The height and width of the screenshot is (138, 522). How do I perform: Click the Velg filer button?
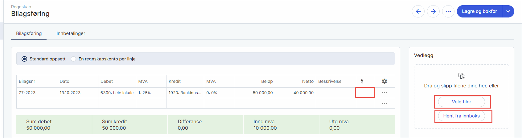(x=461, y=102)
